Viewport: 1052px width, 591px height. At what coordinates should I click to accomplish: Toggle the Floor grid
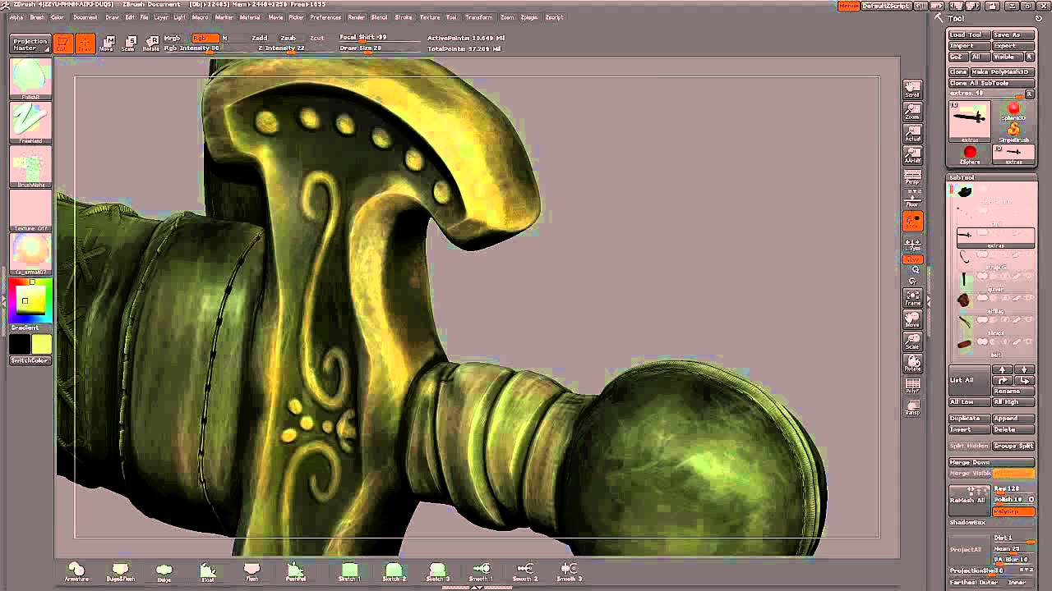coord(912,199)
